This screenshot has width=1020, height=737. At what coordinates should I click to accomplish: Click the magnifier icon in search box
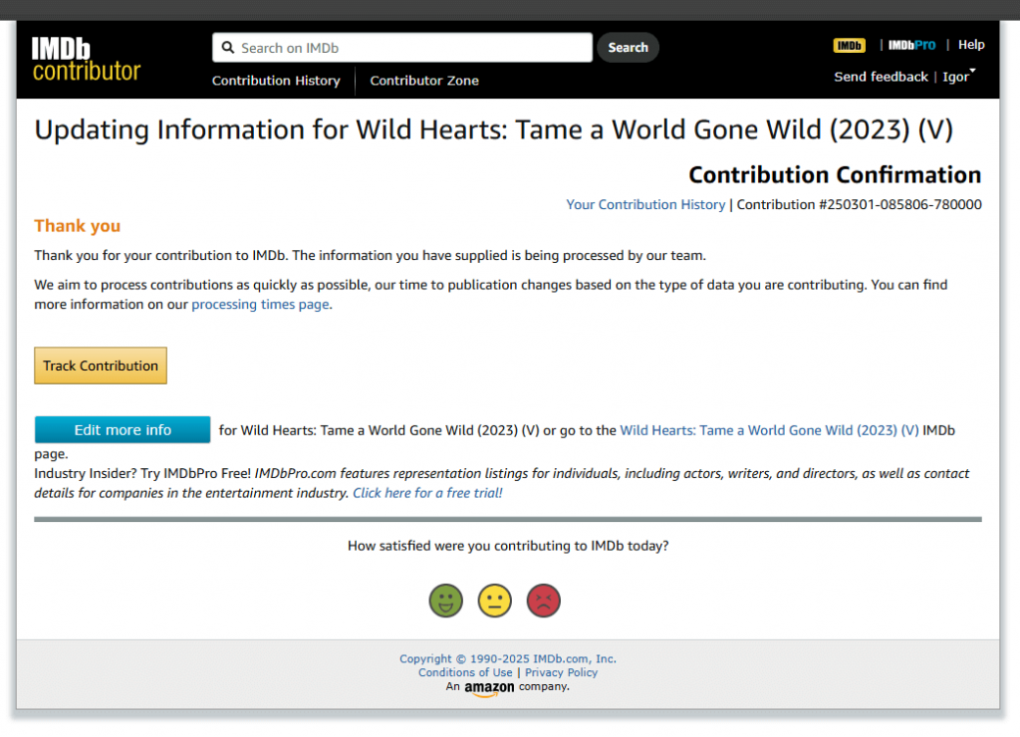(228, 48)
